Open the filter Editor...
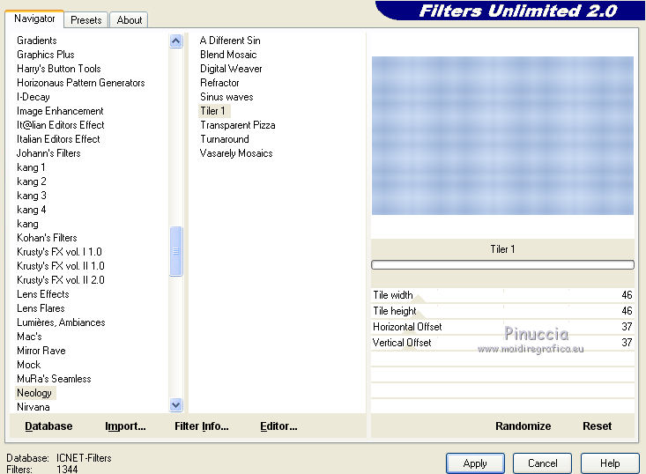This screenshot has height=474, width=646. (x=278, y=426)
